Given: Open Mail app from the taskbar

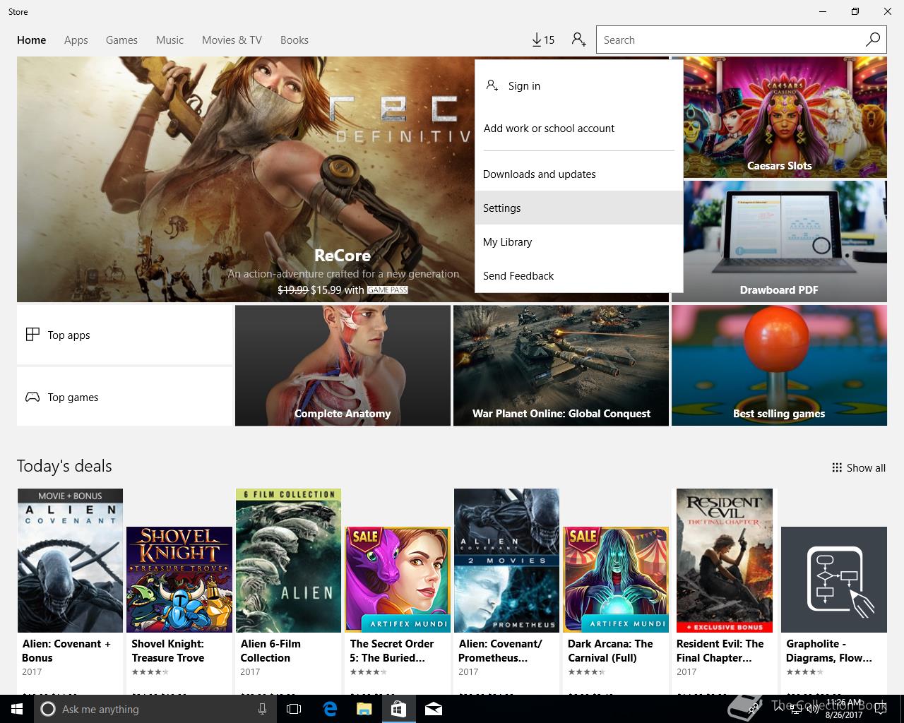Looking at the screenshot, I should coord(433,709).
